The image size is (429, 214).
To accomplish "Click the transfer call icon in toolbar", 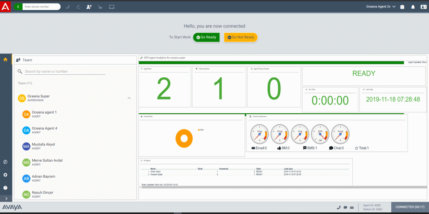I will 100,7.
